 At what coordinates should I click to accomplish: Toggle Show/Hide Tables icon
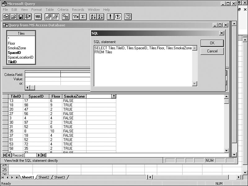pyautogui.click(x=48, y=17)
